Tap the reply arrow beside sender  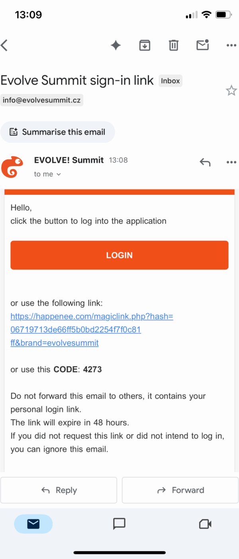point(205,162)
